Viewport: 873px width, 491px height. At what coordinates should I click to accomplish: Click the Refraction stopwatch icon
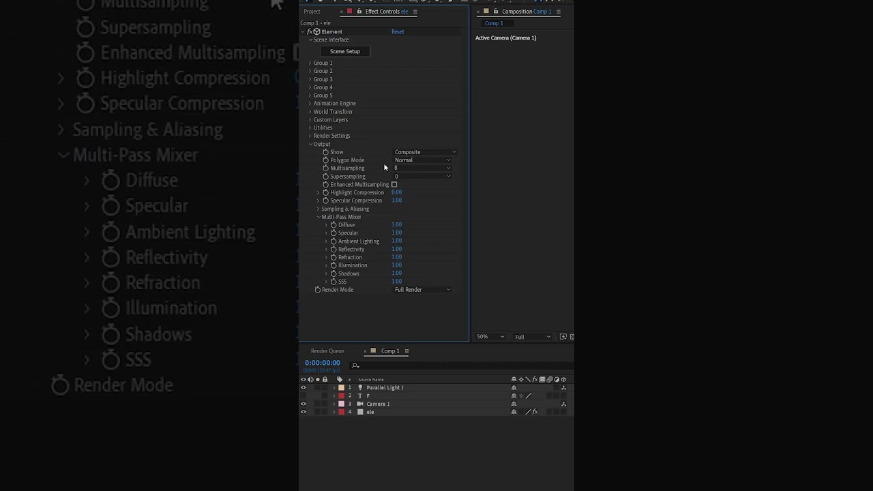pos(334,257)
